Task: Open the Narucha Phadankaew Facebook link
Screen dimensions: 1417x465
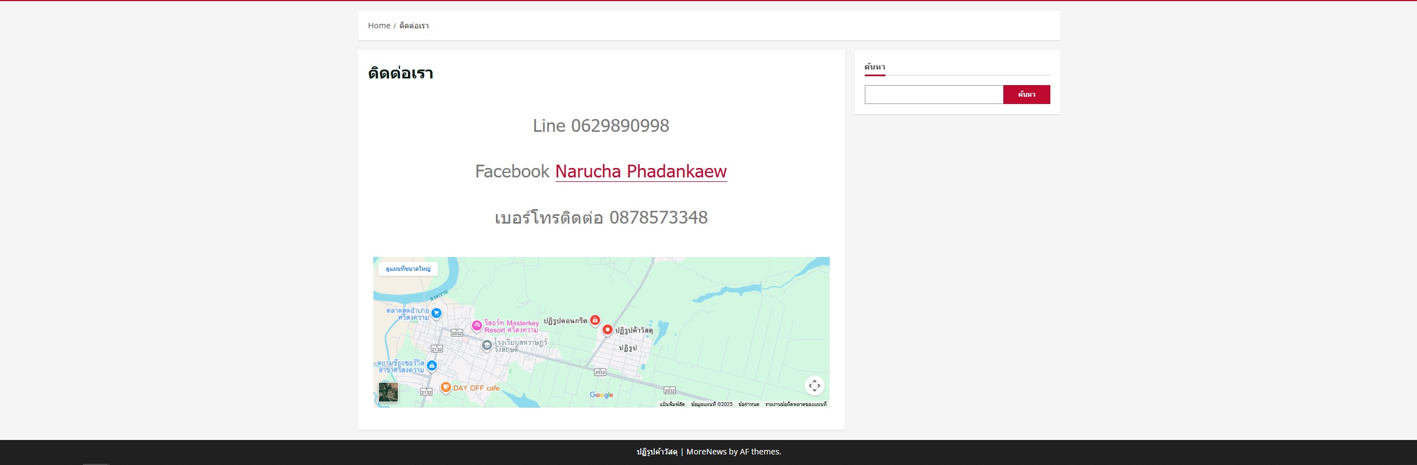Action: point(641,171)
